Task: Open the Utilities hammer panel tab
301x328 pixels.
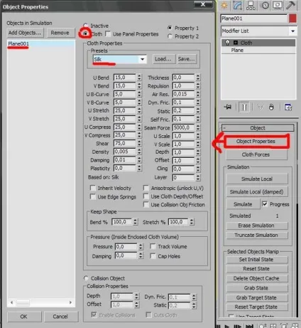Action: (x=290, y=5)
